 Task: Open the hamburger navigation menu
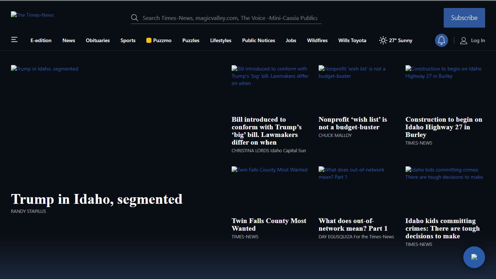click(x=14, y=39)
